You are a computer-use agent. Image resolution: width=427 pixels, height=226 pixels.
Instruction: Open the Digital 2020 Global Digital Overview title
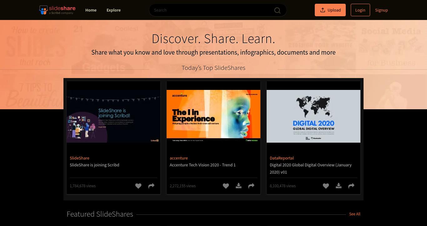tap(311, 168)
